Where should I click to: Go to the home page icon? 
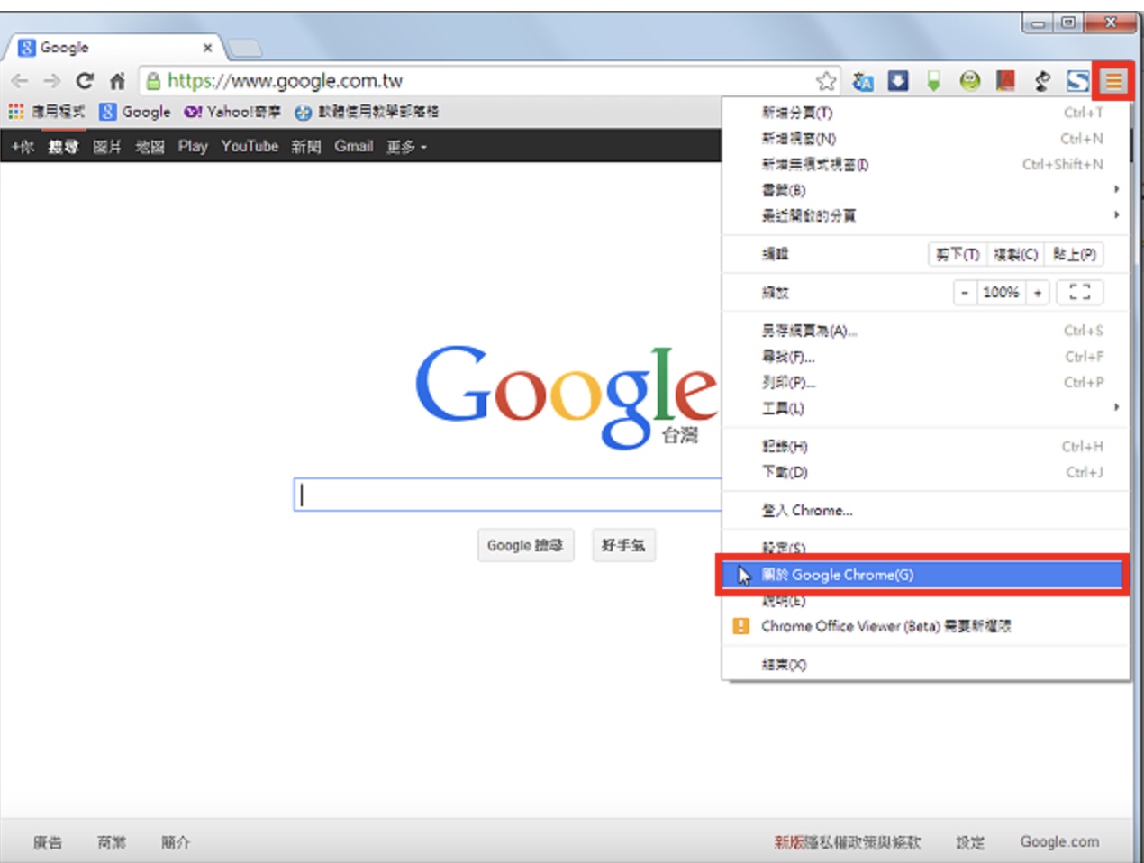click(x=117, y=81)
